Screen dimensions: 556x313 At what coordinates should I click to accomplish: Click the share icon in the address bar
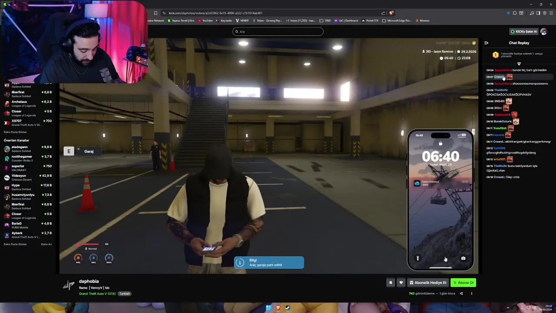tap(383, 13)
